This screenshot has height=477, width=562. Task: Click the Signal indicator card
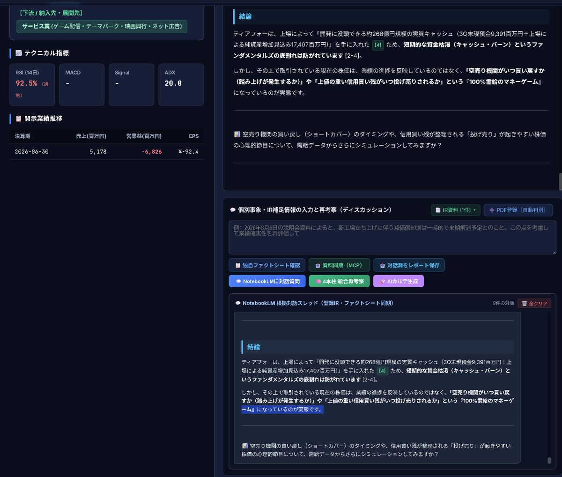(131, 84)
